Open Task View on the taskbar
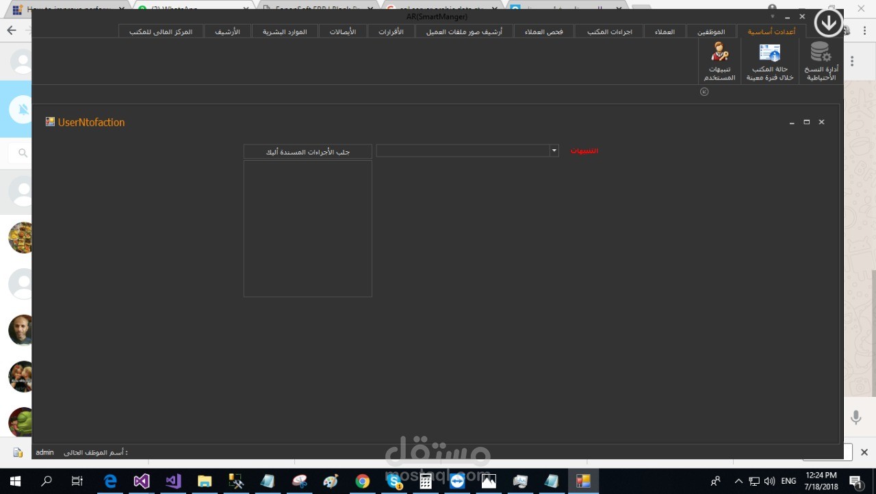 77,481
